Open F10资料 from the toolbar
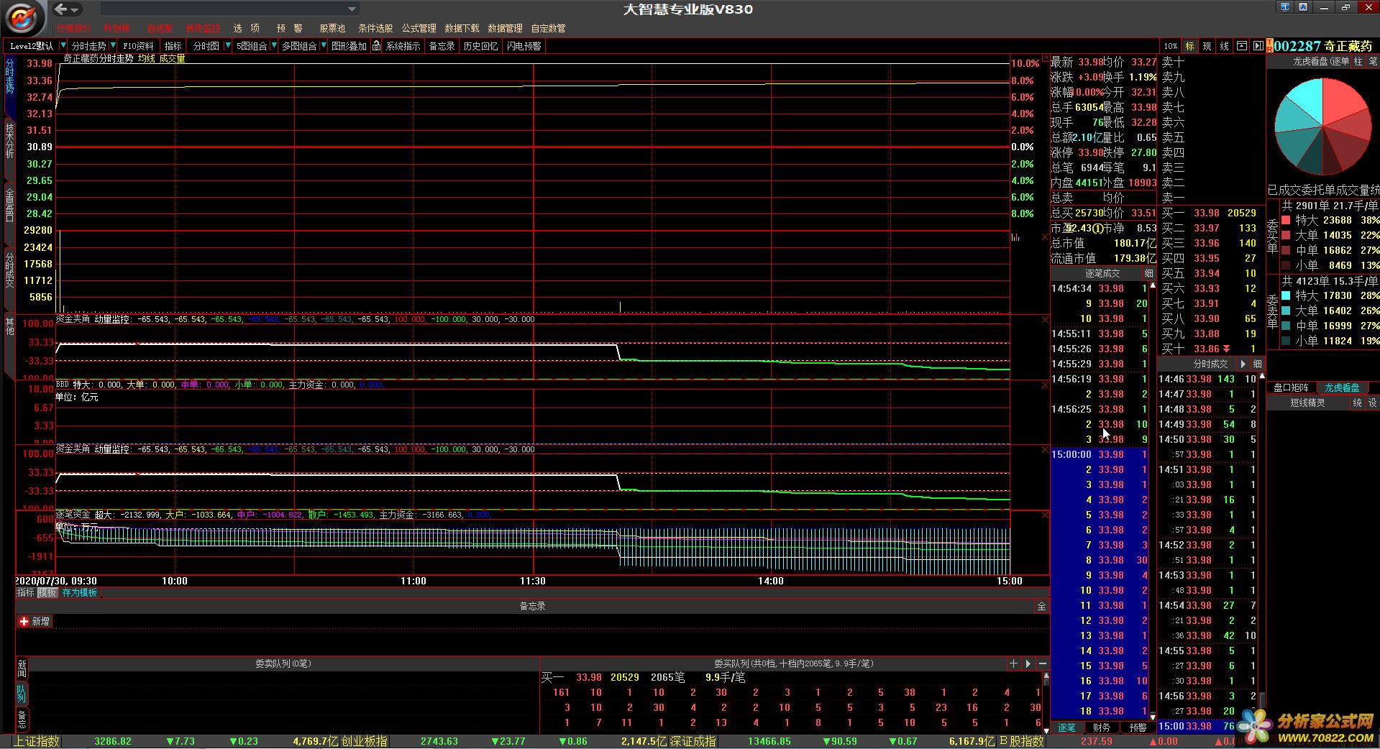Screen dimensions: 1380x749 (138, 46)
